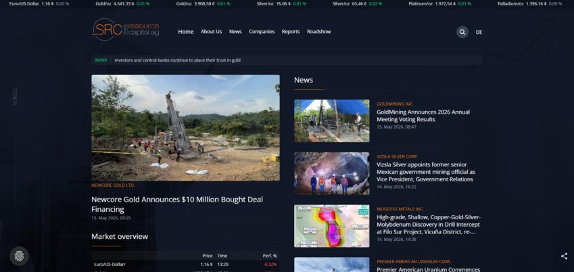Image resolution: width=574 pixels, height=272 pixels.
Task: Open the fingerprint privacy settings icon
Action: point(19,256)
